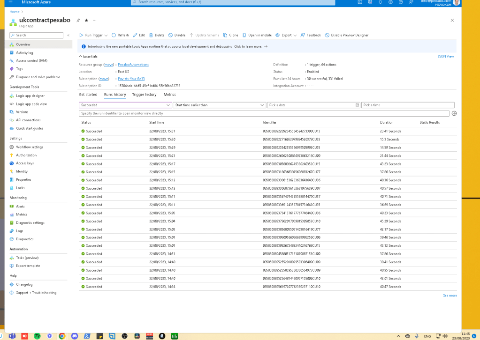Viewport: 480px width, 340px height.
Task: Click the run identifier input field
Action: tap(264, 113)
